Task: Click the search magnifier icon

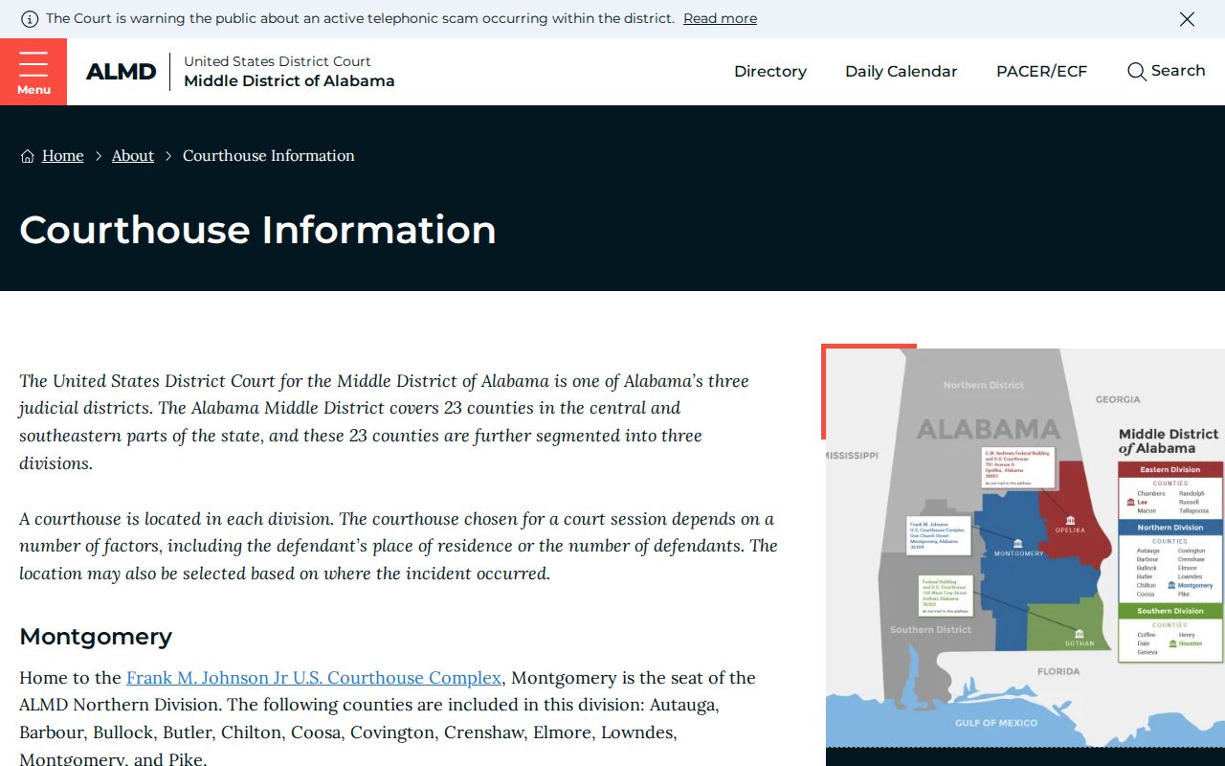Action: tap(1136, 72)
